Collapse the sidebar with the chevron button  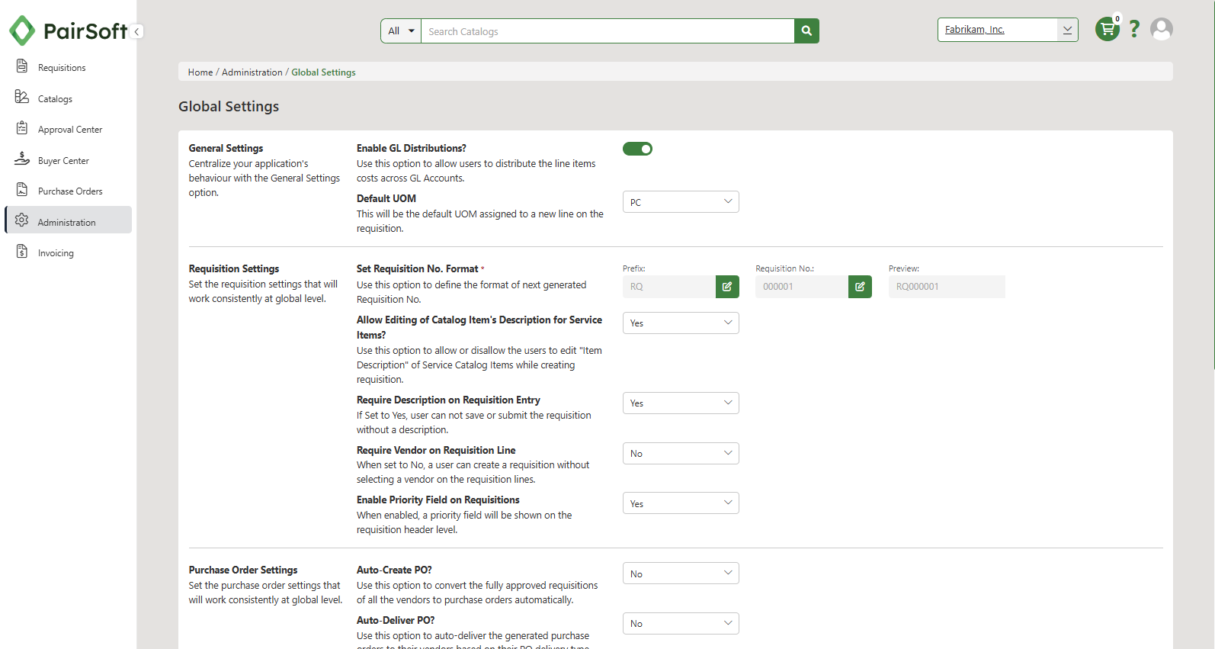[x=136, y=31]
